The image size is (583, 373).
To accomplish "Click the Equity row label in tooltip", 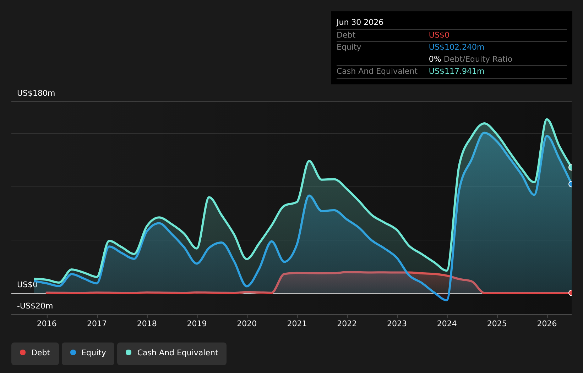I will (x=349, y=47).
